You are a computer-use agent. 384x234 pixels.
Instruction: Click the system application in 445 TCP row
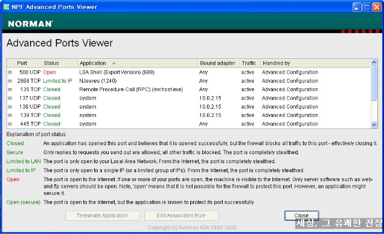point(88,124)
